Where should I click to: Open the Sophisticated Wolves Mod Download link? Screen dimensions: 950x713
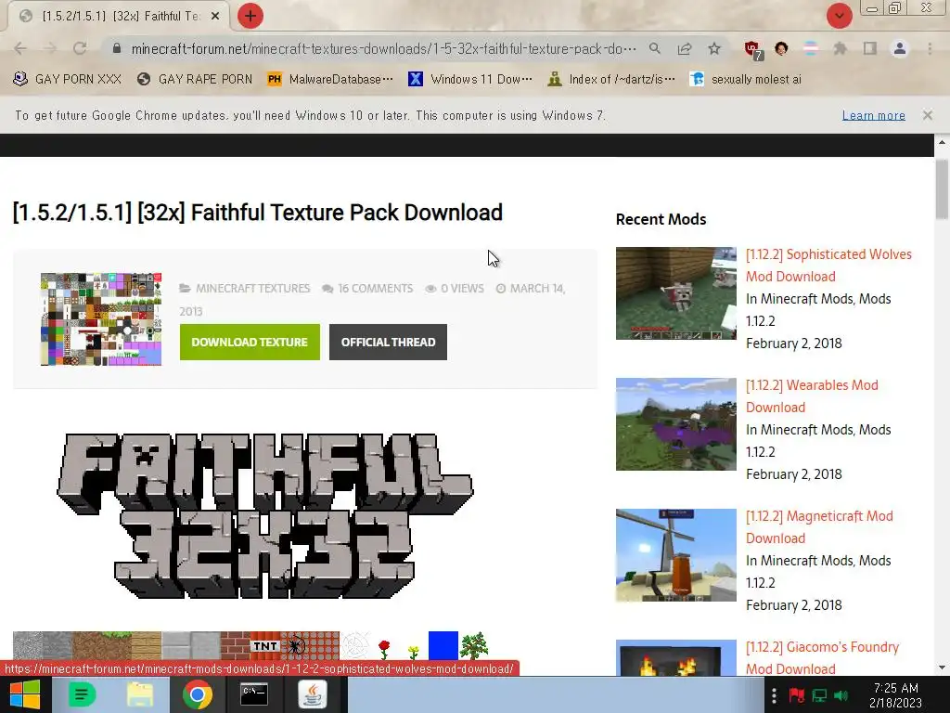click(828, 265)
